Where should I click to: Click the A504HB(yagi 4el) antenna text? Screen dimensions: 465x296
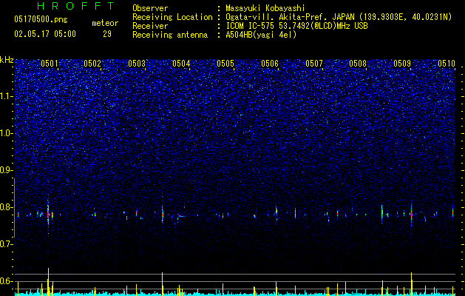coord(261,35)
